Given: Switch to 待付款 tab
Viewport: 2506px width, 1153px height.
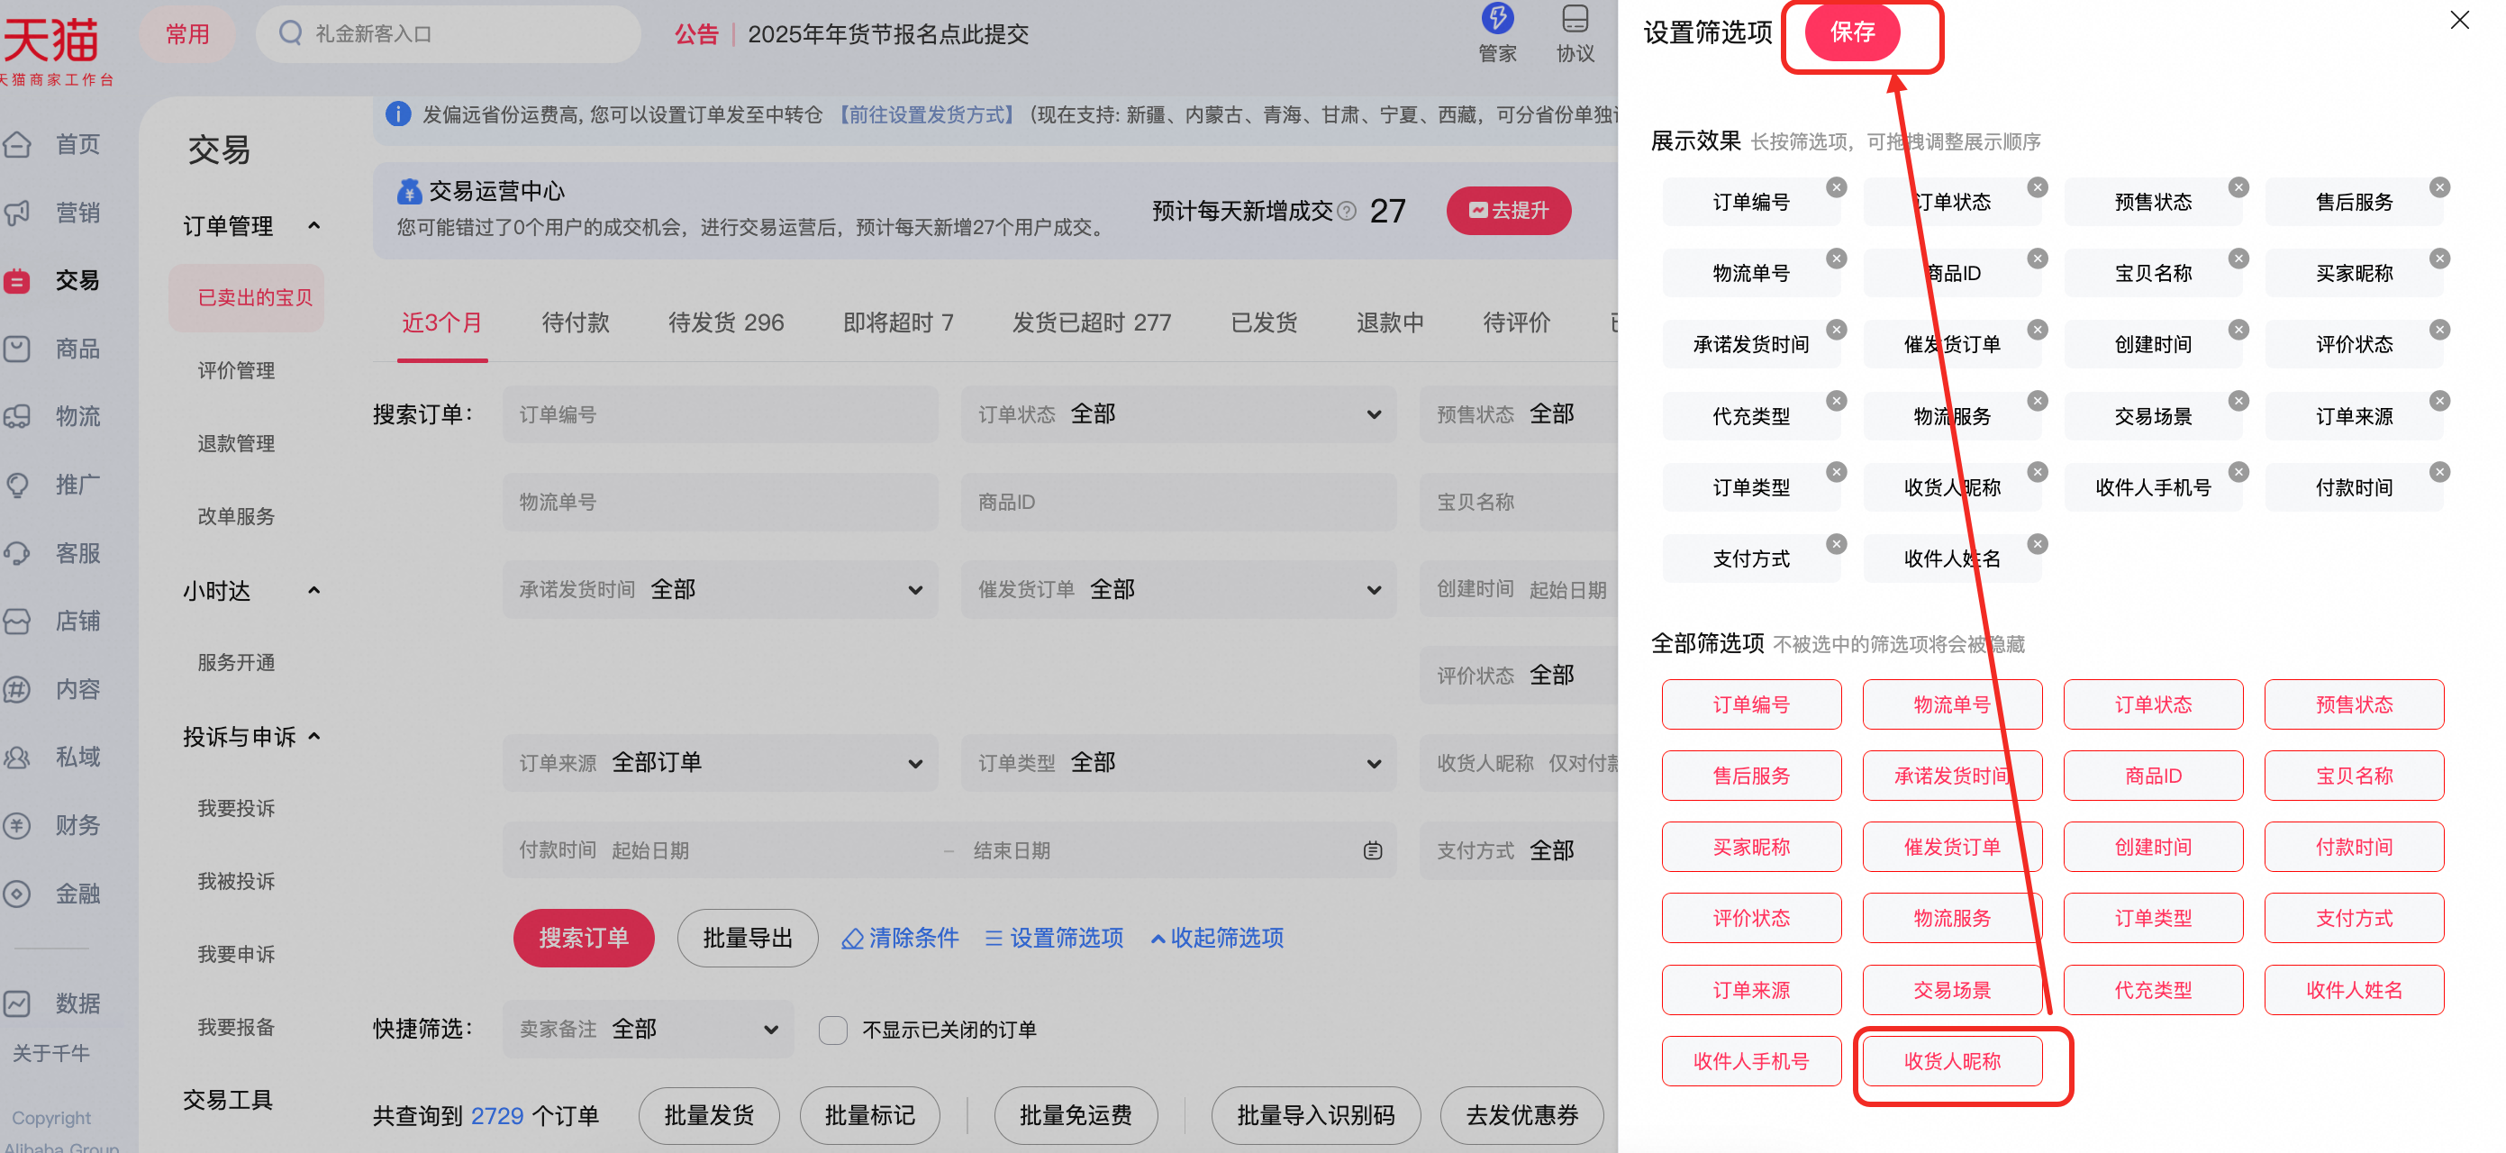Looking at the screenshot, I should 575,323.
